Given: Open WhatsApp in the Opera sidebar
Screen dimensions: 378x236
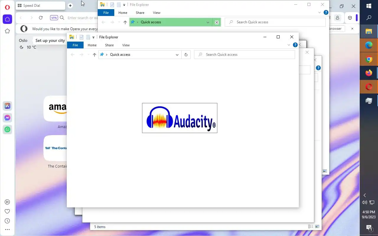Looking at the screenshot, I should pyautogui.click(x=7, y=129).
